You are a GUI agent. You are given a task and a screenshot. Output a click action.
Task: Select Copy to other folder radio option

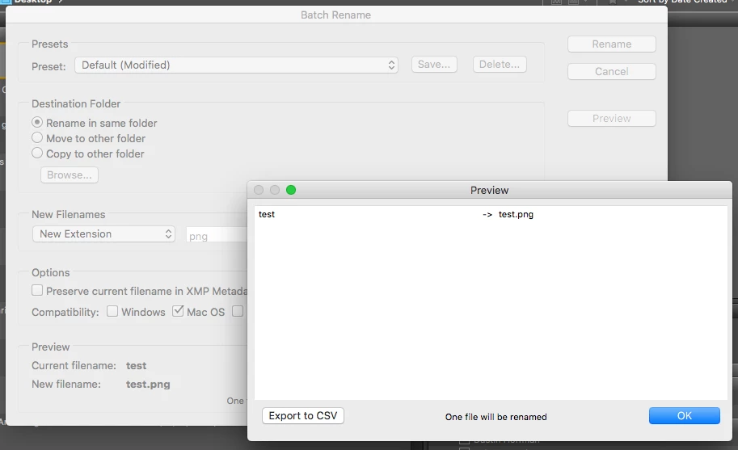pyautogui.click(x=37, y=154)
